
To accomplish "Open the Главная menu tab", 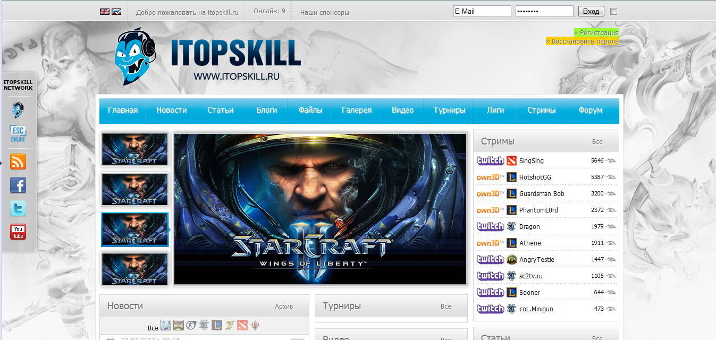I will pyautogui.click(x=123, y=110).
